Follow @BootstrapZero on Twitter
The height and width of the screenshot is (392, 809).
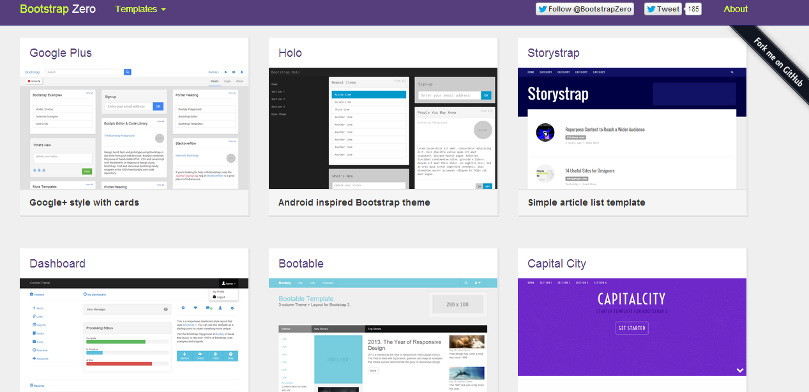click(584, 9)
